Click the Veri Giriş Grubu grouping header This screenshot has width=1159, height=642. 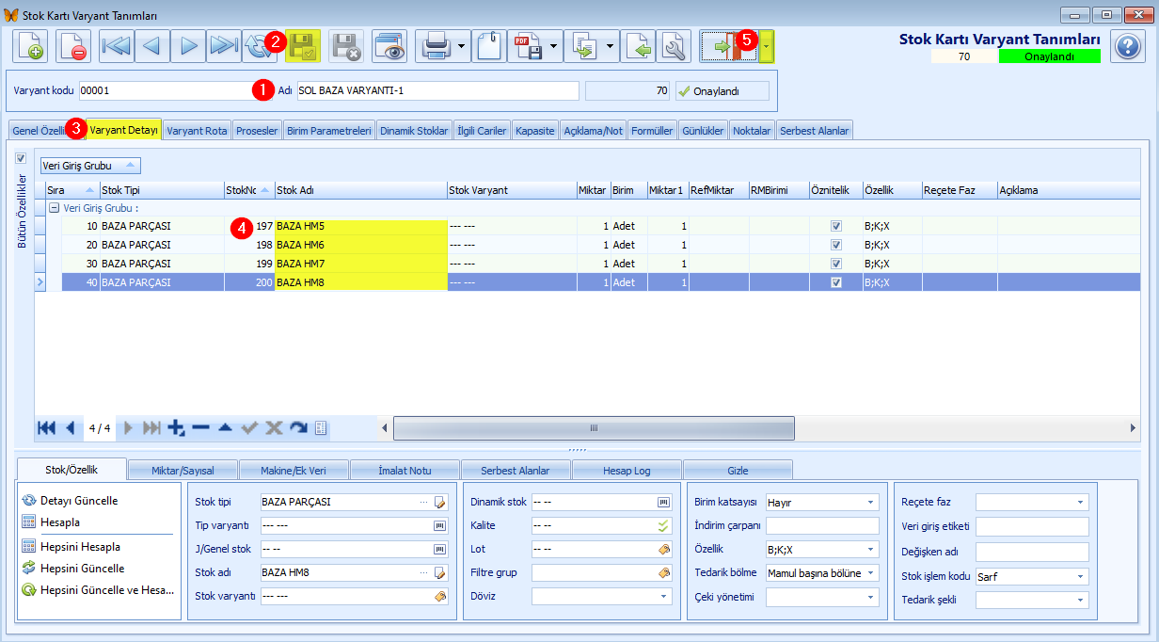coord(90,166)
